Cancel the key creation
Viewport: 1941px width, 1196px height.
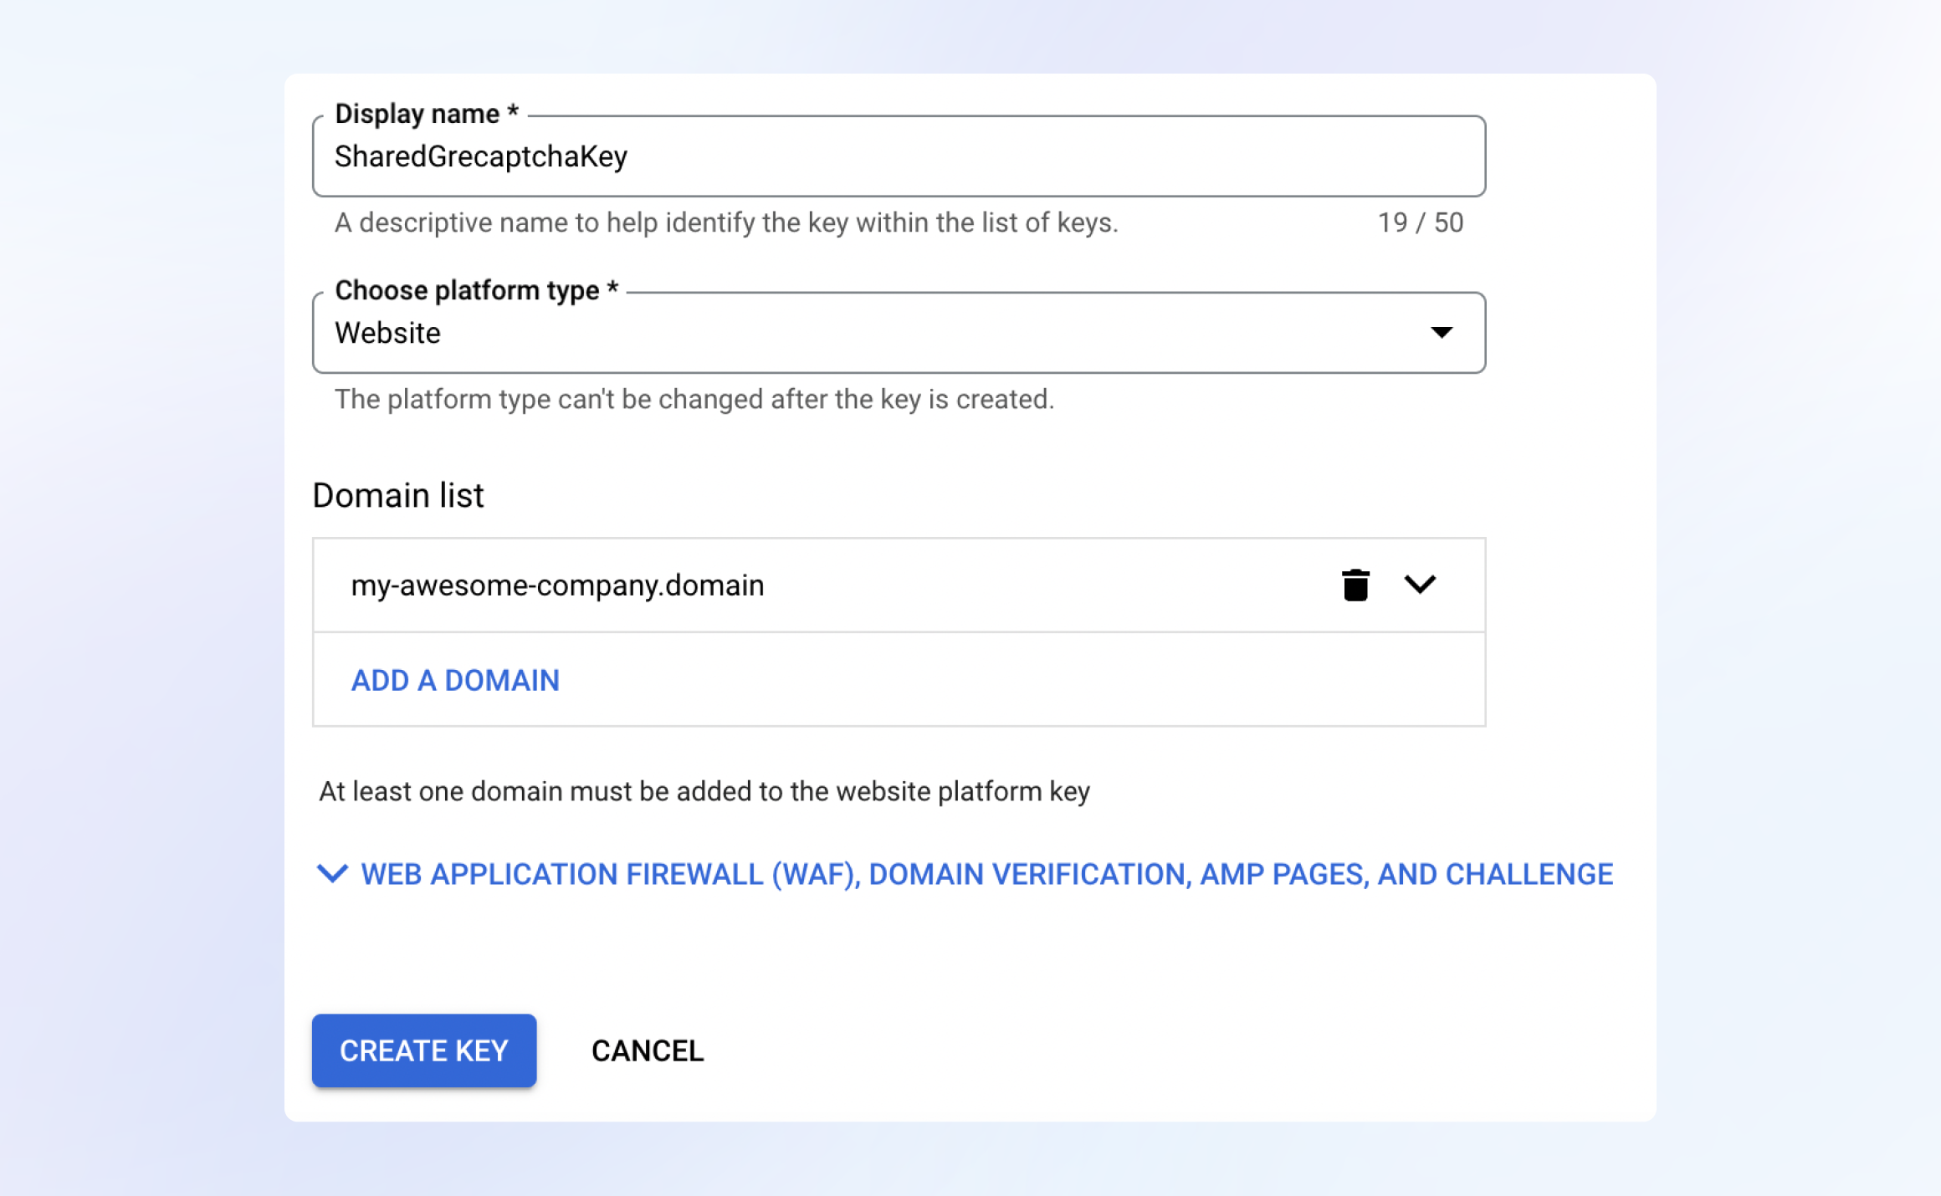point(647,1050)
